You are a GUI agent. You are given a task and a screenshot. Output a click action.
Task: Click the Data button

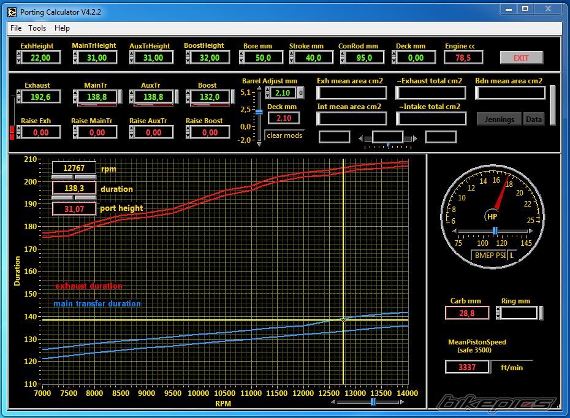click(534, 120)
